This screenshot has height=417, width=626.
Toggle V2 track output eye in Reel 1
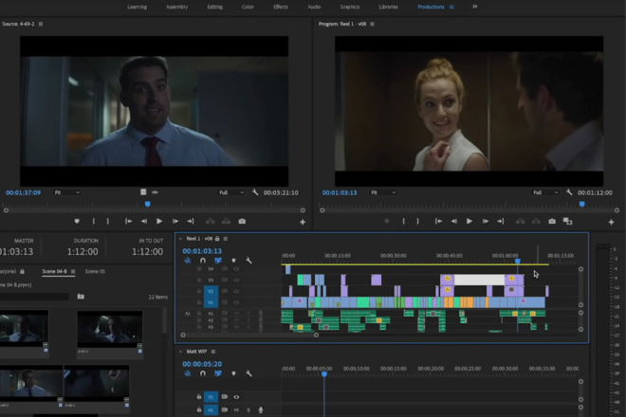[x=236, y=291]
